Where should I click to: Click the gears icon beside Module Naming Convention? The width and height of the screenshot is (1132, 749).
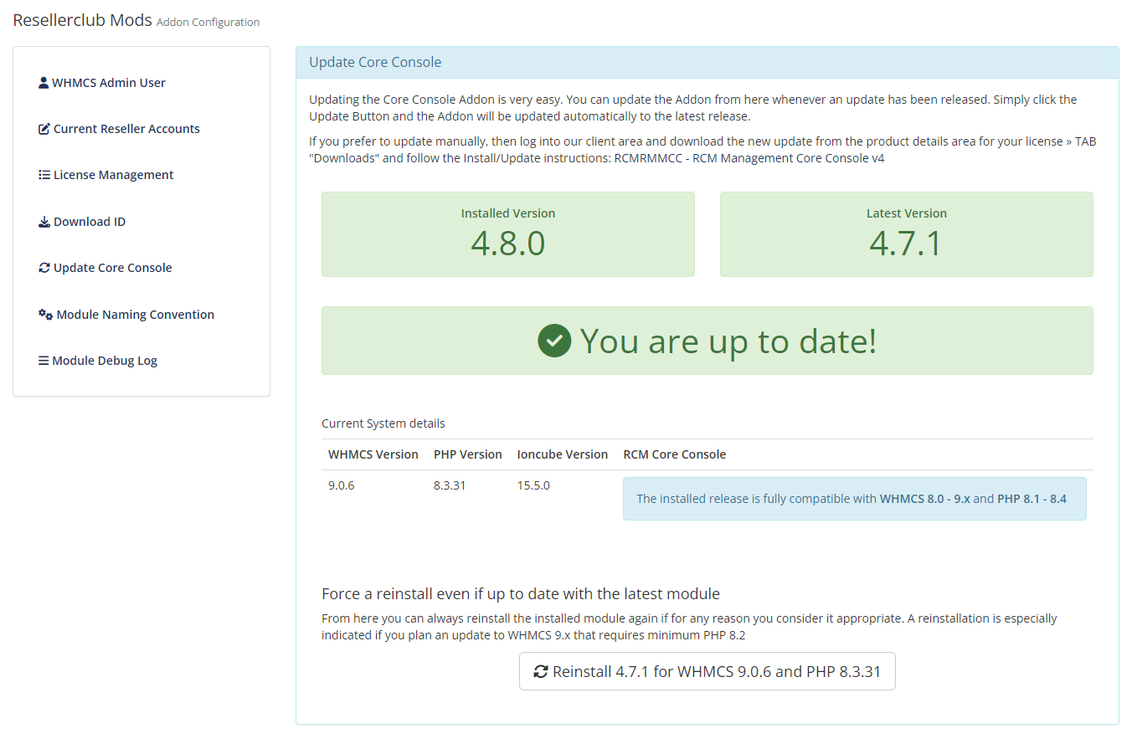click(46, 315)
